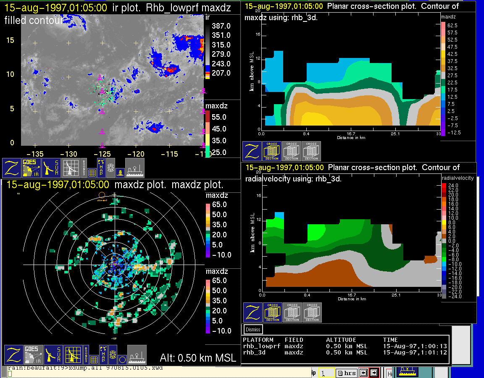Viewport: 484px width, 378px height.
Task: Toggle second gray cross-section icon under radial velocity plot
Action: [292, 312]
